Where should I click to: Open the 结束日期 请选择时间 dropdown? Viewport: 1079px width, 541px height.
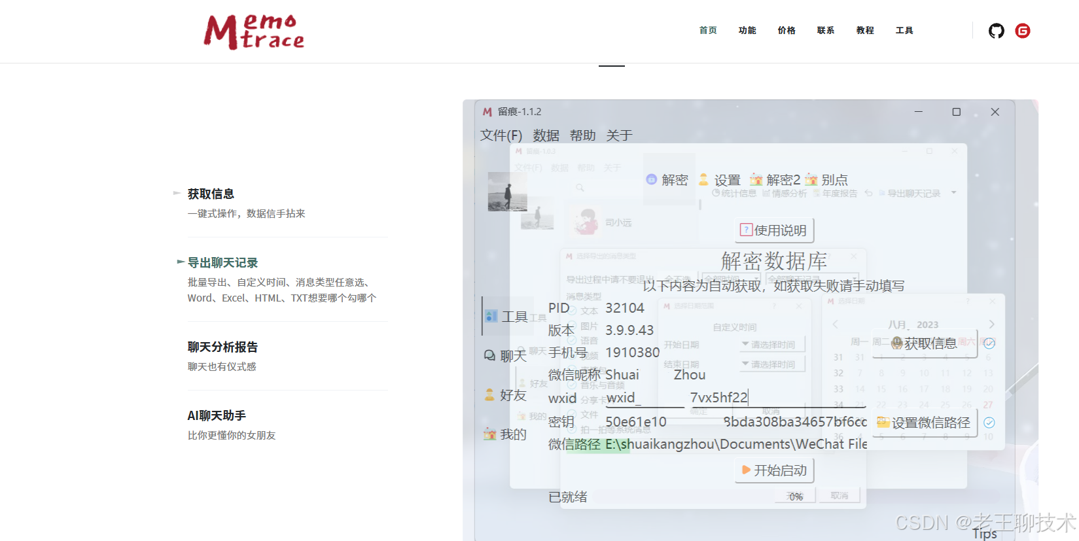pyautogui.click(x=772, y=364)
